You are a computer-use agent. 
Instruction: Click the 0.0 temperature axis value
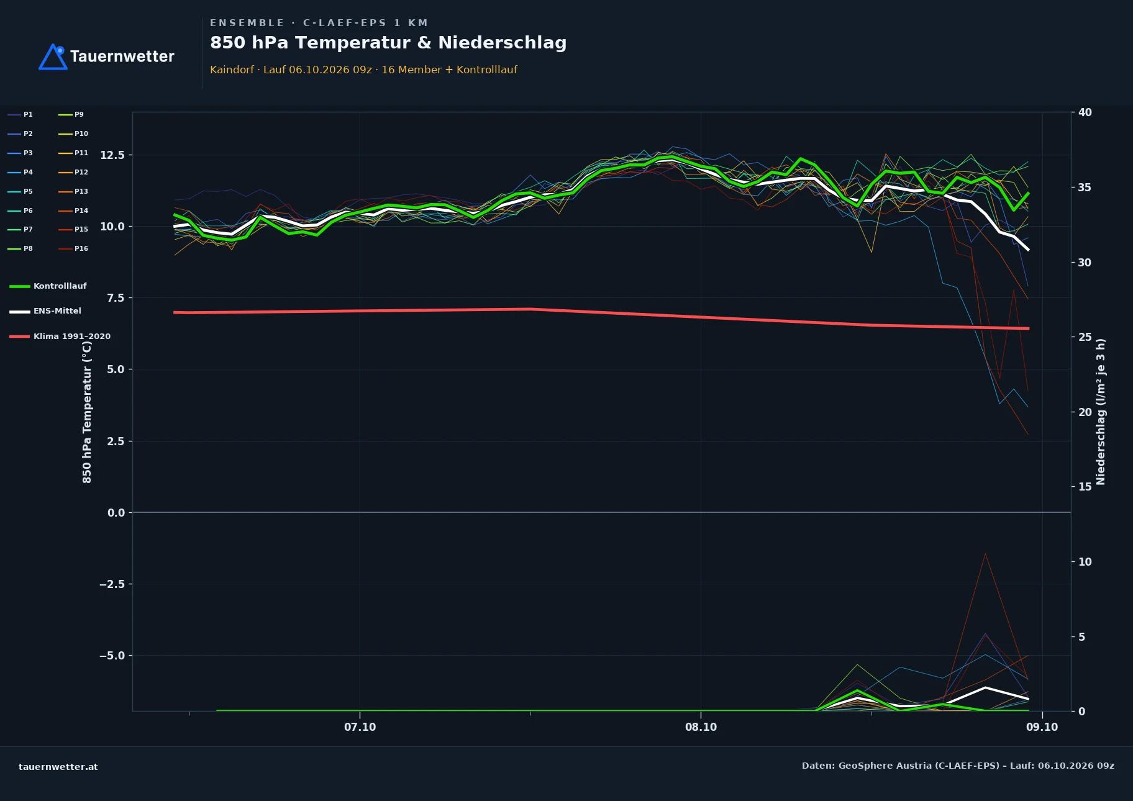pos(116,513)
